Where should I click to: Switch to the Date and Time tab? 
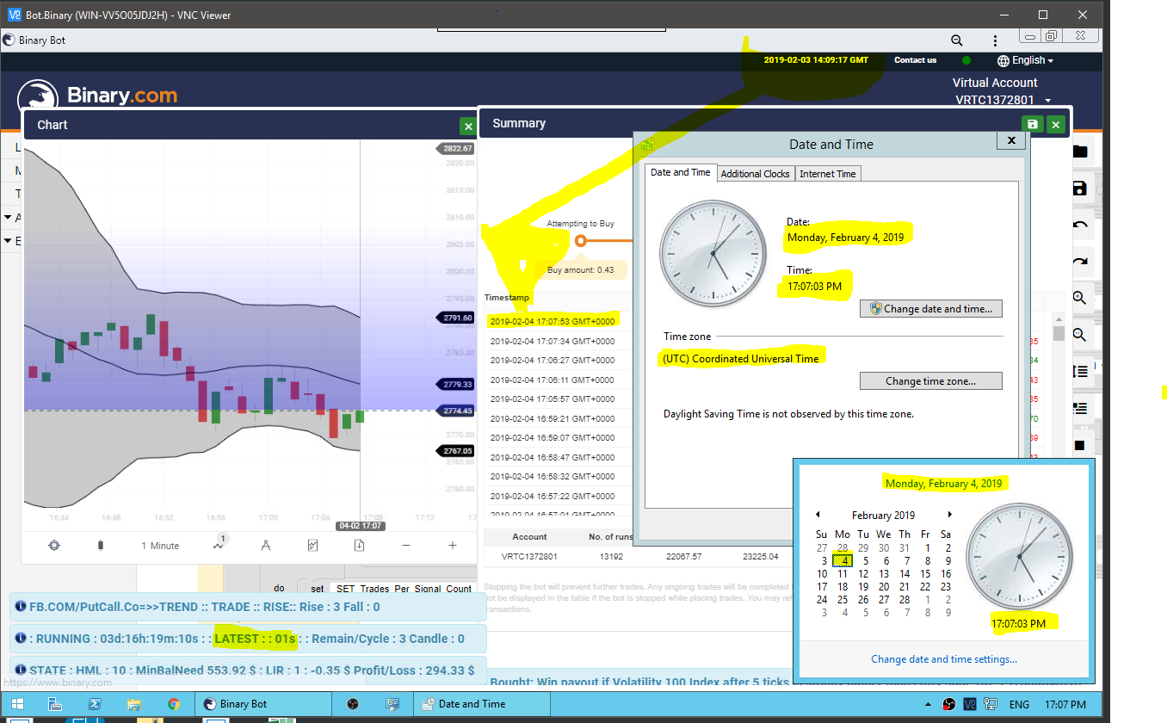click(x=681, y=172)
